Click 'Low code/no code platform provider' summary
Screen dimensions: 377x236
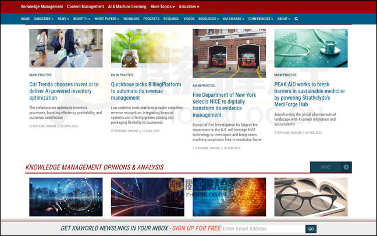click(x=147, y=115)
